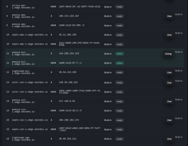Image resolution: width=188 pixels, height=146 pixels.
Task: Click row number 16 for lightnode-sgn-1
Action: point(8,139)
